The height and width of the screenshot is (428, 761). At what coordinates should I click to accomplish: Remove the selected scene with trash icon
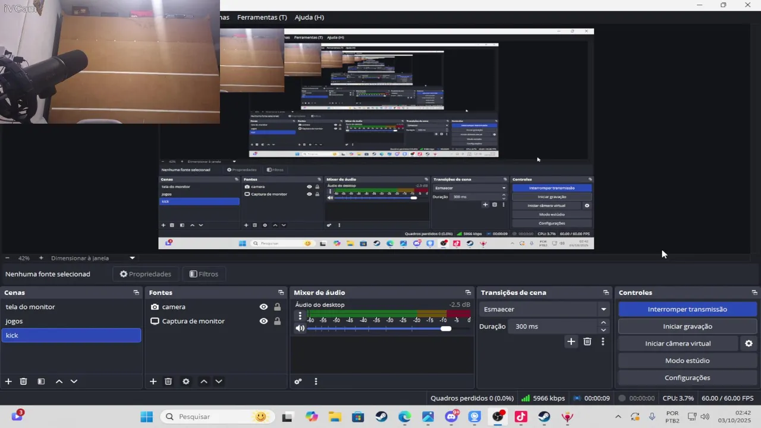point(24,382)
